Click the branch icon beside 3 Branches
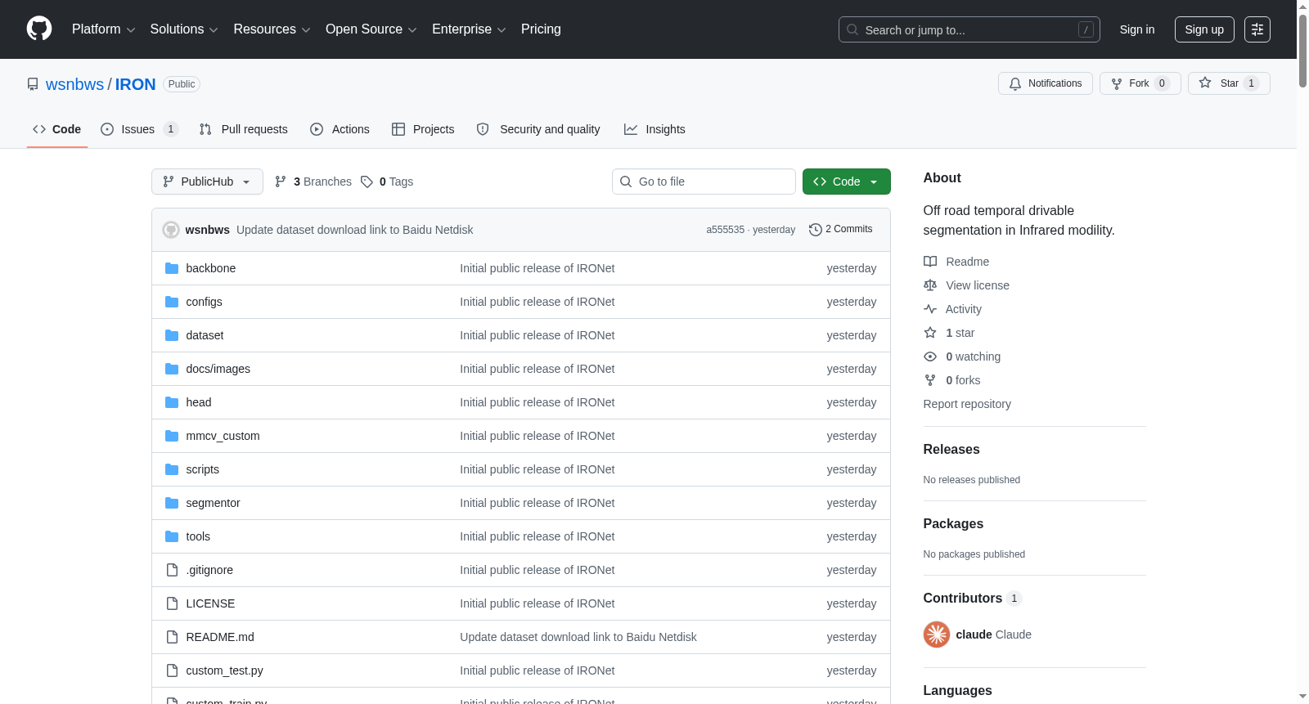Viewport: 1309px width, 704px height. tap(281, 182)
